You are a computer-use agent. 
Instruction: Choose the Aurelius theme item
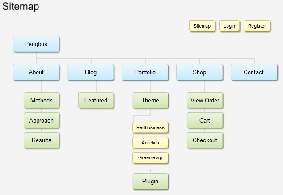pos(150,143)
